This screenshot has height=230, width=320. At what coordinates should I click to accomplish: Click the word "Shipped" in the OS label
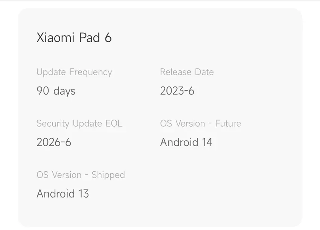coord(108,175)
